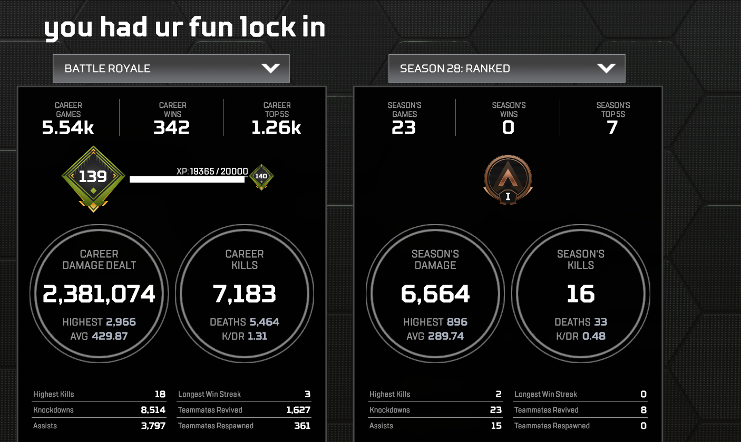Click the 'Season's Damage' heading
Image resolution: width=741 pixels, height=442 pixels.
(x=435, y=259)
